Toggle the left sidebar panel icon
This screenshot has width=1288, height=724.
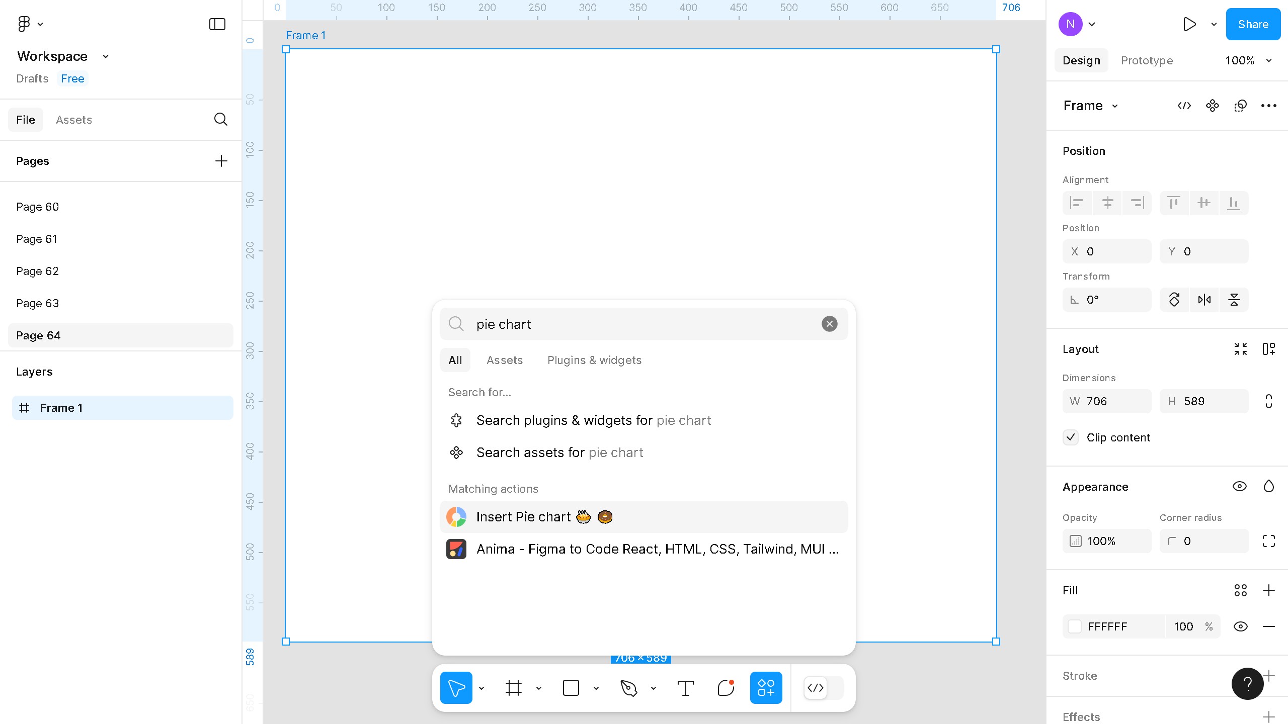pos(217,24)
